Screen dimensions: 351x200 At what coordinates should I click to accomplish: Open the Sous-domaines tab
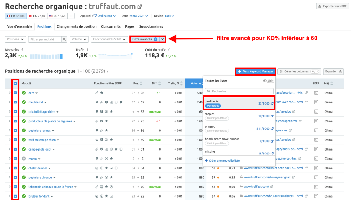[x=151, y=26]
